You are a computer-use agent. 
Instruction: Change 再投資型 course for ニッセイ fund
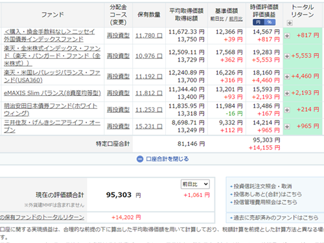pos(118,36)
